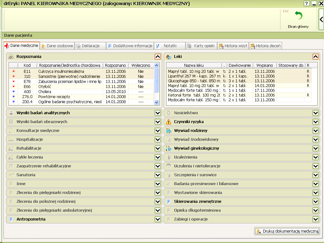Collapse the Rozpoznania panel
This screenshot has height=243, width=324.
pos(158,57)
